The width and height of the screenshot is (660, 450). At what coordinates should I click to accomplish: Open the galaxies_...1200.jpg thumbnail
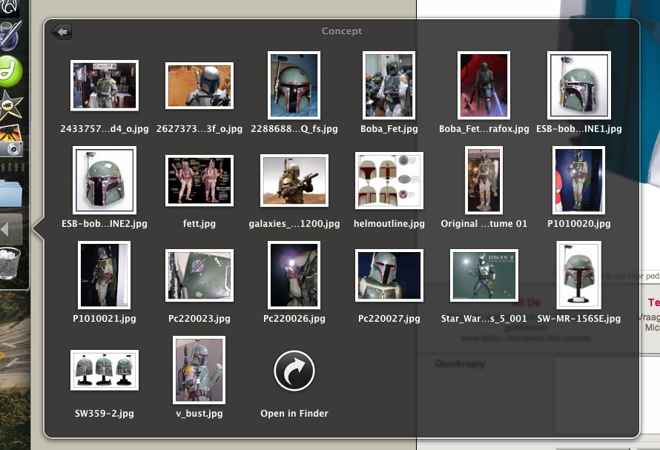click(x=294, y=180)
